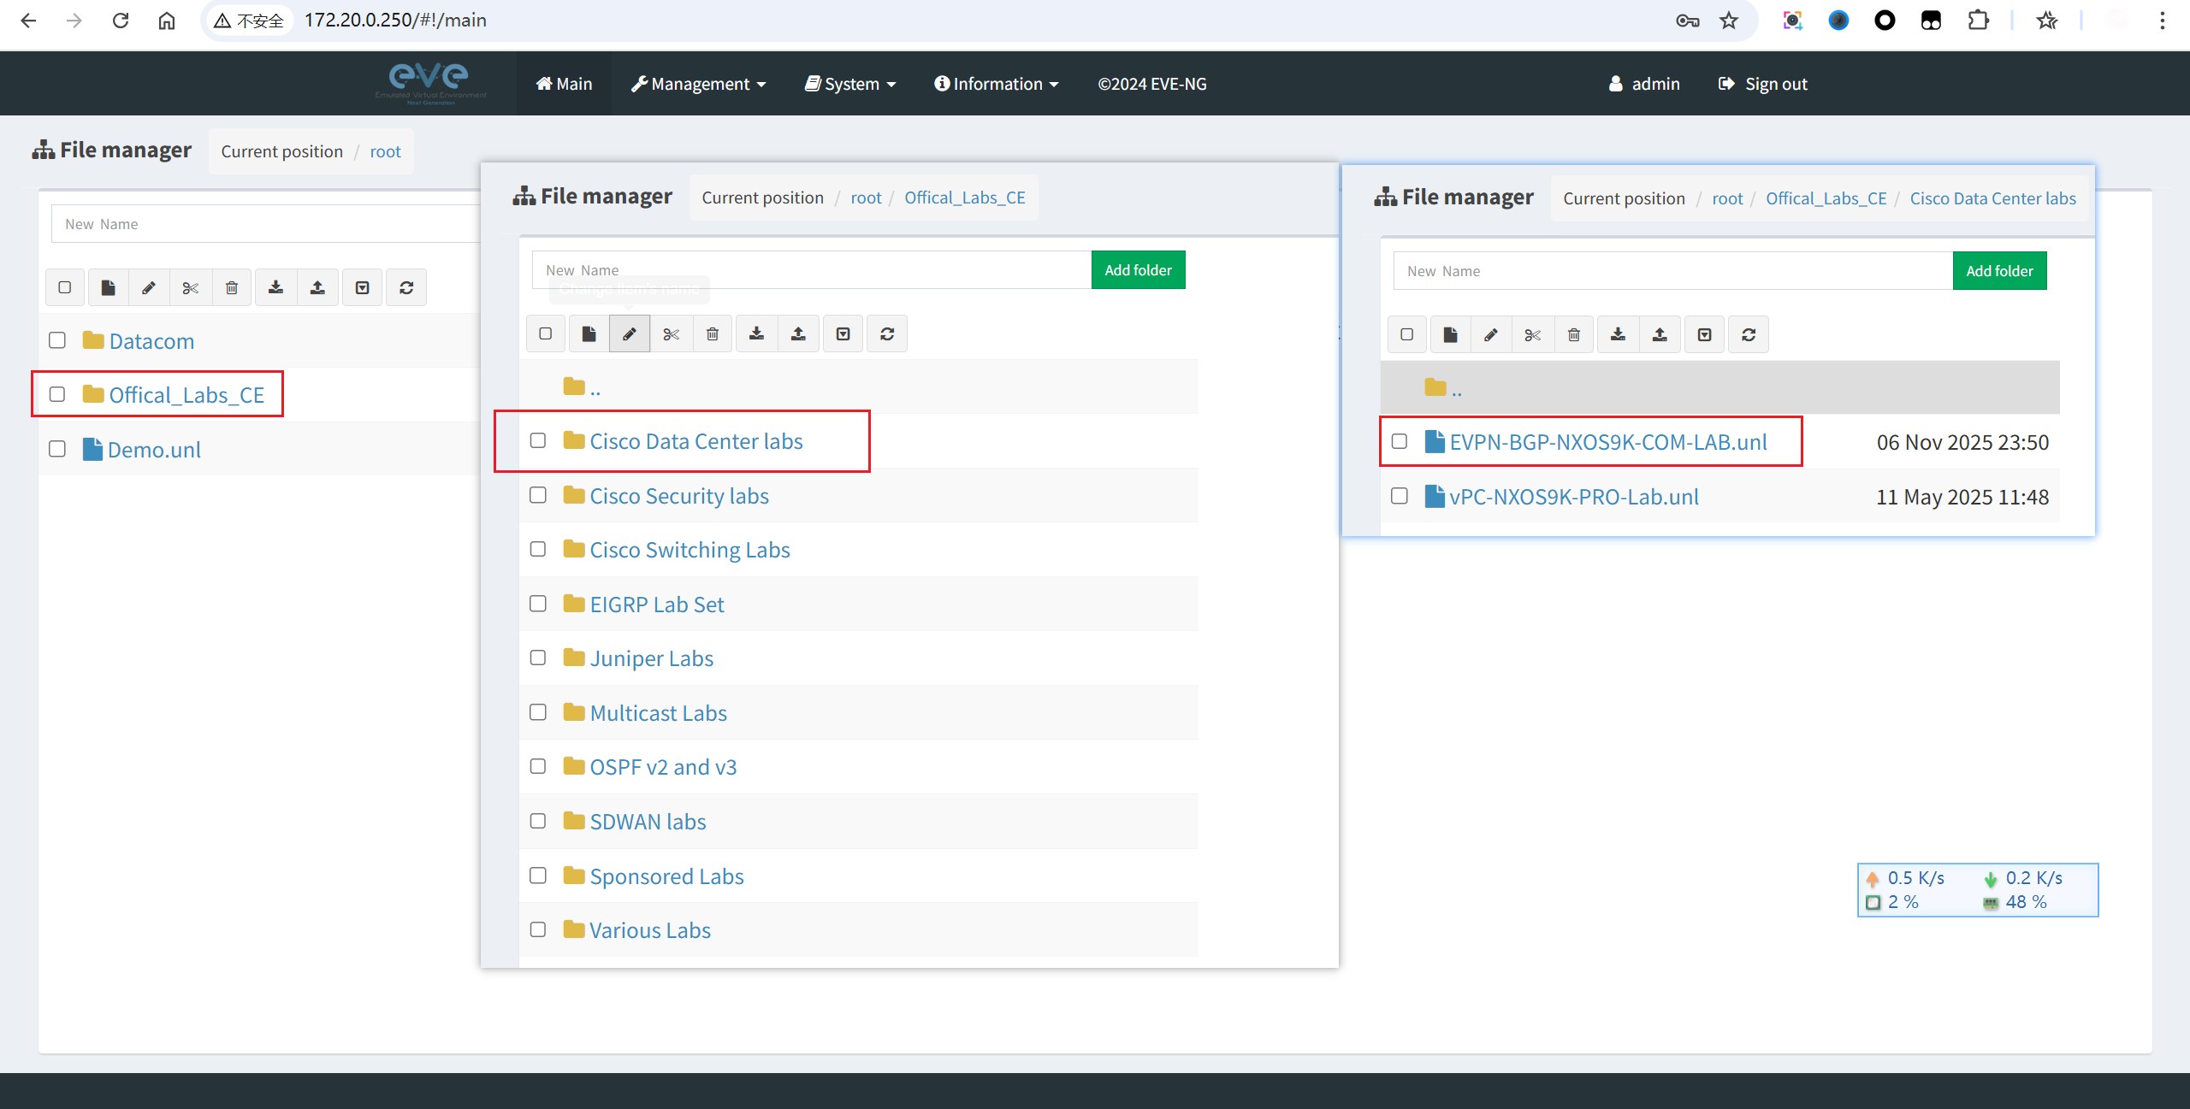
Task: Select checkbox for vPC-NXOS9K-PRO-Lab.unl
Action: [x=1400, y=496]
